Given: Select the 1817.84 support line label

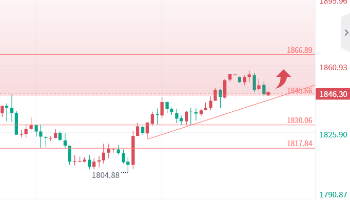Looking at the screenshot, I should coord(299,144).
